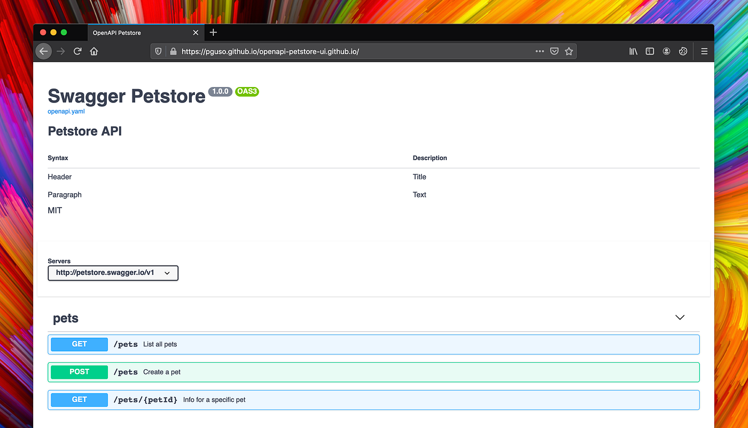Click the OAS3 green badge
Screen dimensions: 748x428
(247, 92)
